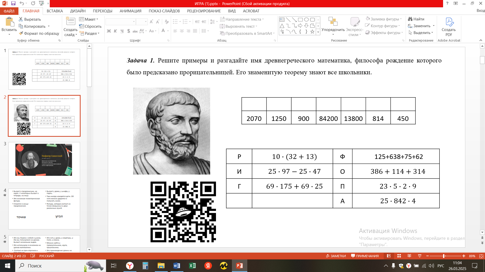The image size is (485, 272).
Task: Toggle ПРИМЕЧАНИЯ comments pane
Action: pyautogui.click(x=365, y=256)
